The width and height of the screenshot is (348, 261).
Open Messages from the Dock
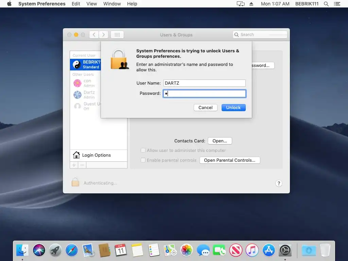point(203,250)
